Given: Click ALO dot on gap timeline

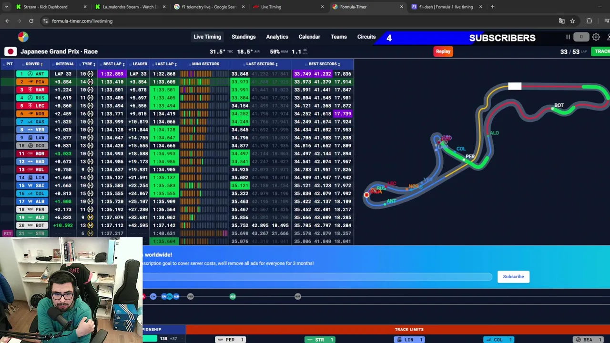Looking at the screenshot, I should coord(233,296).
